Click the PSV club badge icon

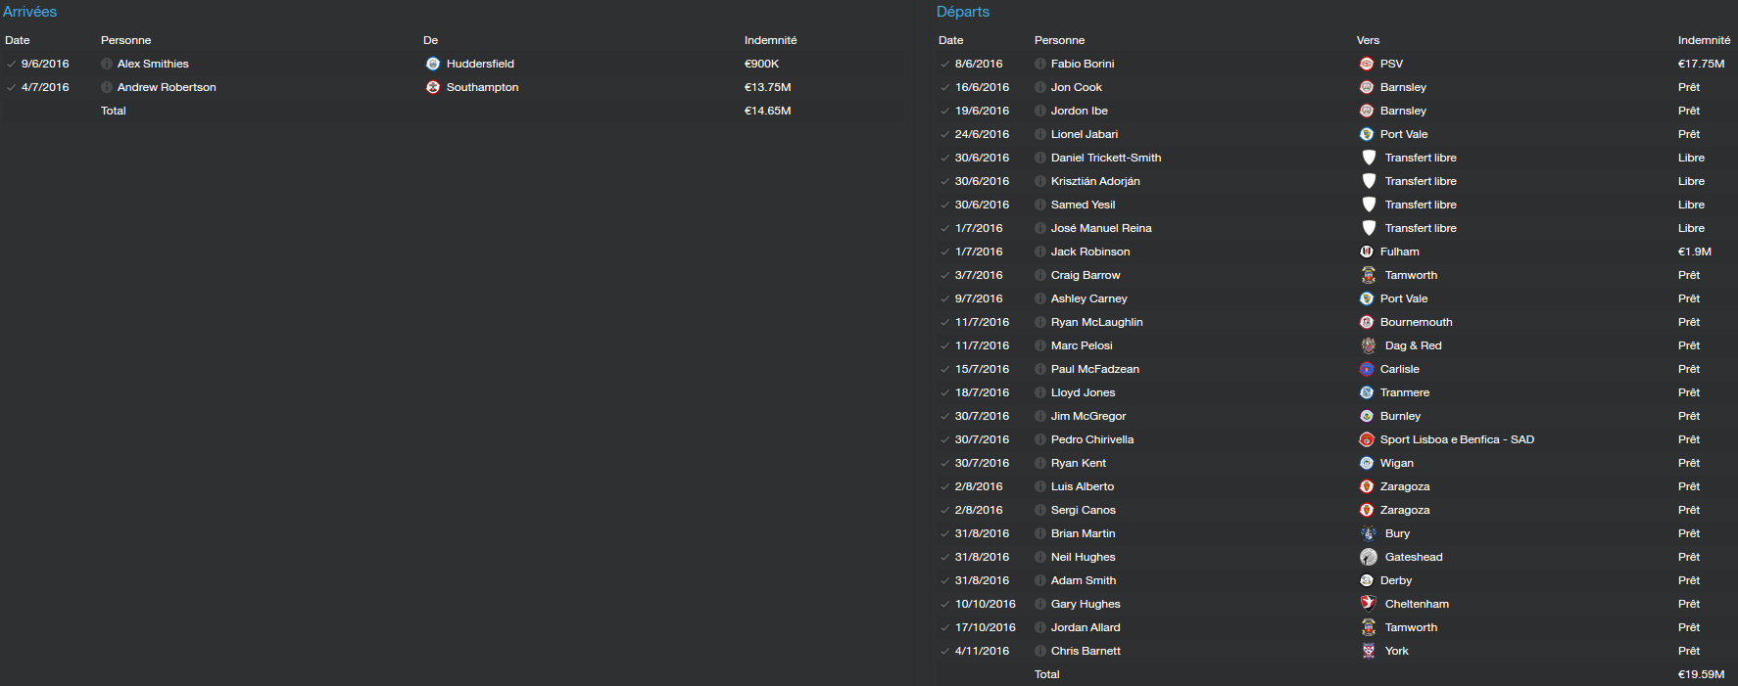pyautogui.click(x=1367, y=64)
